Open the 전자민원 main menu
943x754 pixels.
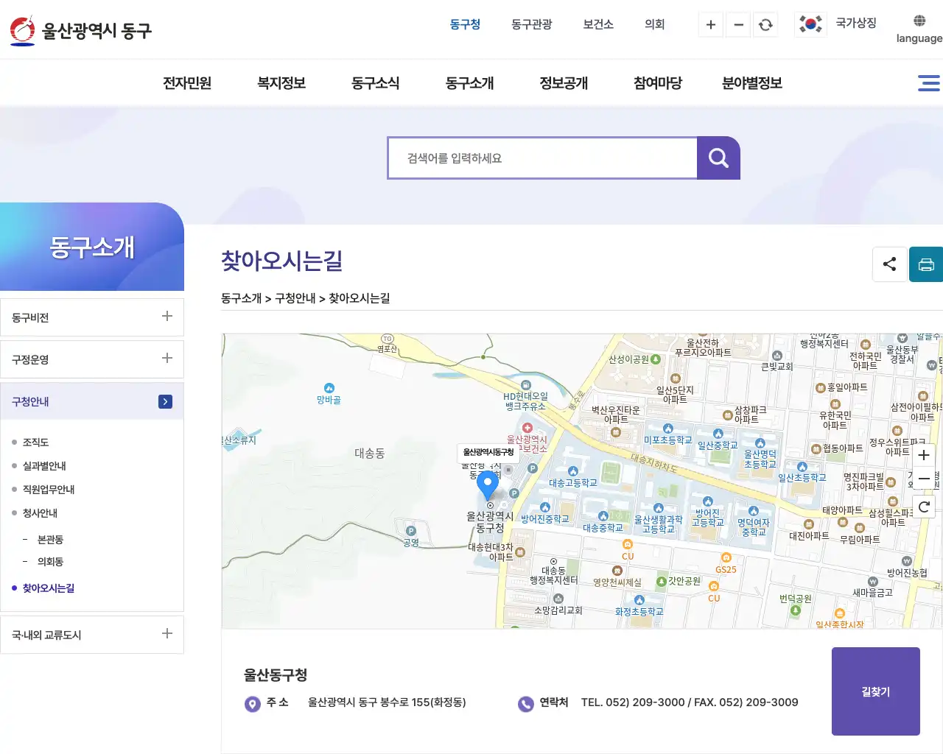(x=187, y=83)
